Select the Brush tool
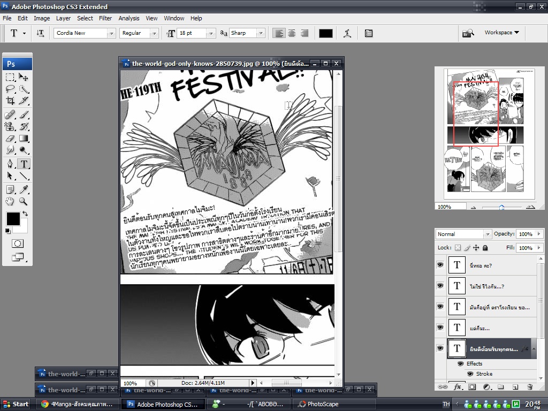548x411 pixels. pos(24,115)
